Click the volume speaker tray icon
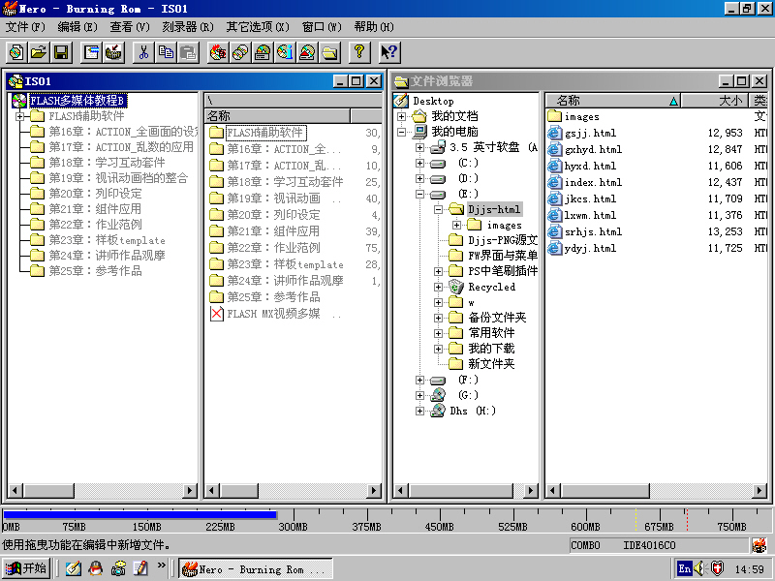Screen dimensions: 775x581 [699, 568]
